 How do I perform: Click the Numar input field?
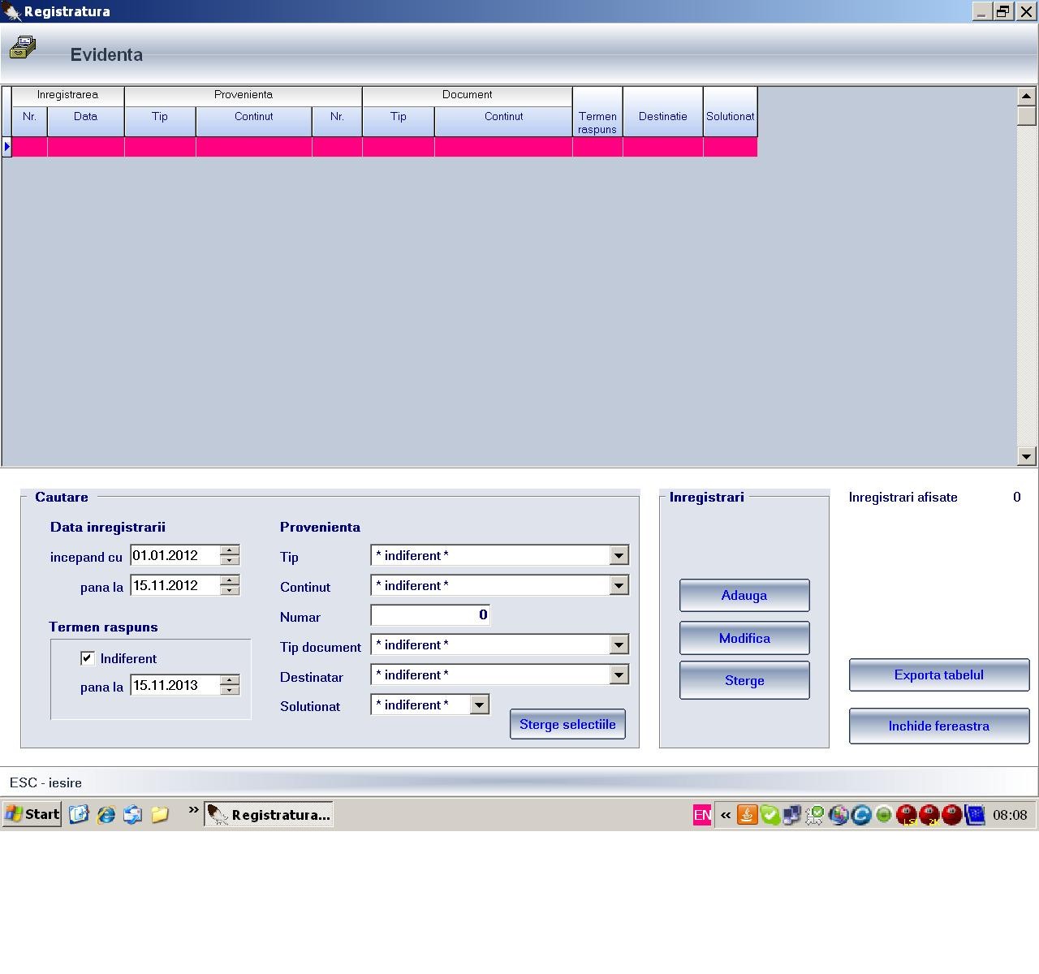[x=429, y=615]
